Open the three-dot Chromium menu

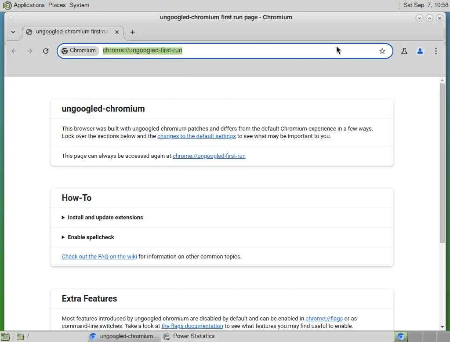pyautogui.click(x=435, y=51)
